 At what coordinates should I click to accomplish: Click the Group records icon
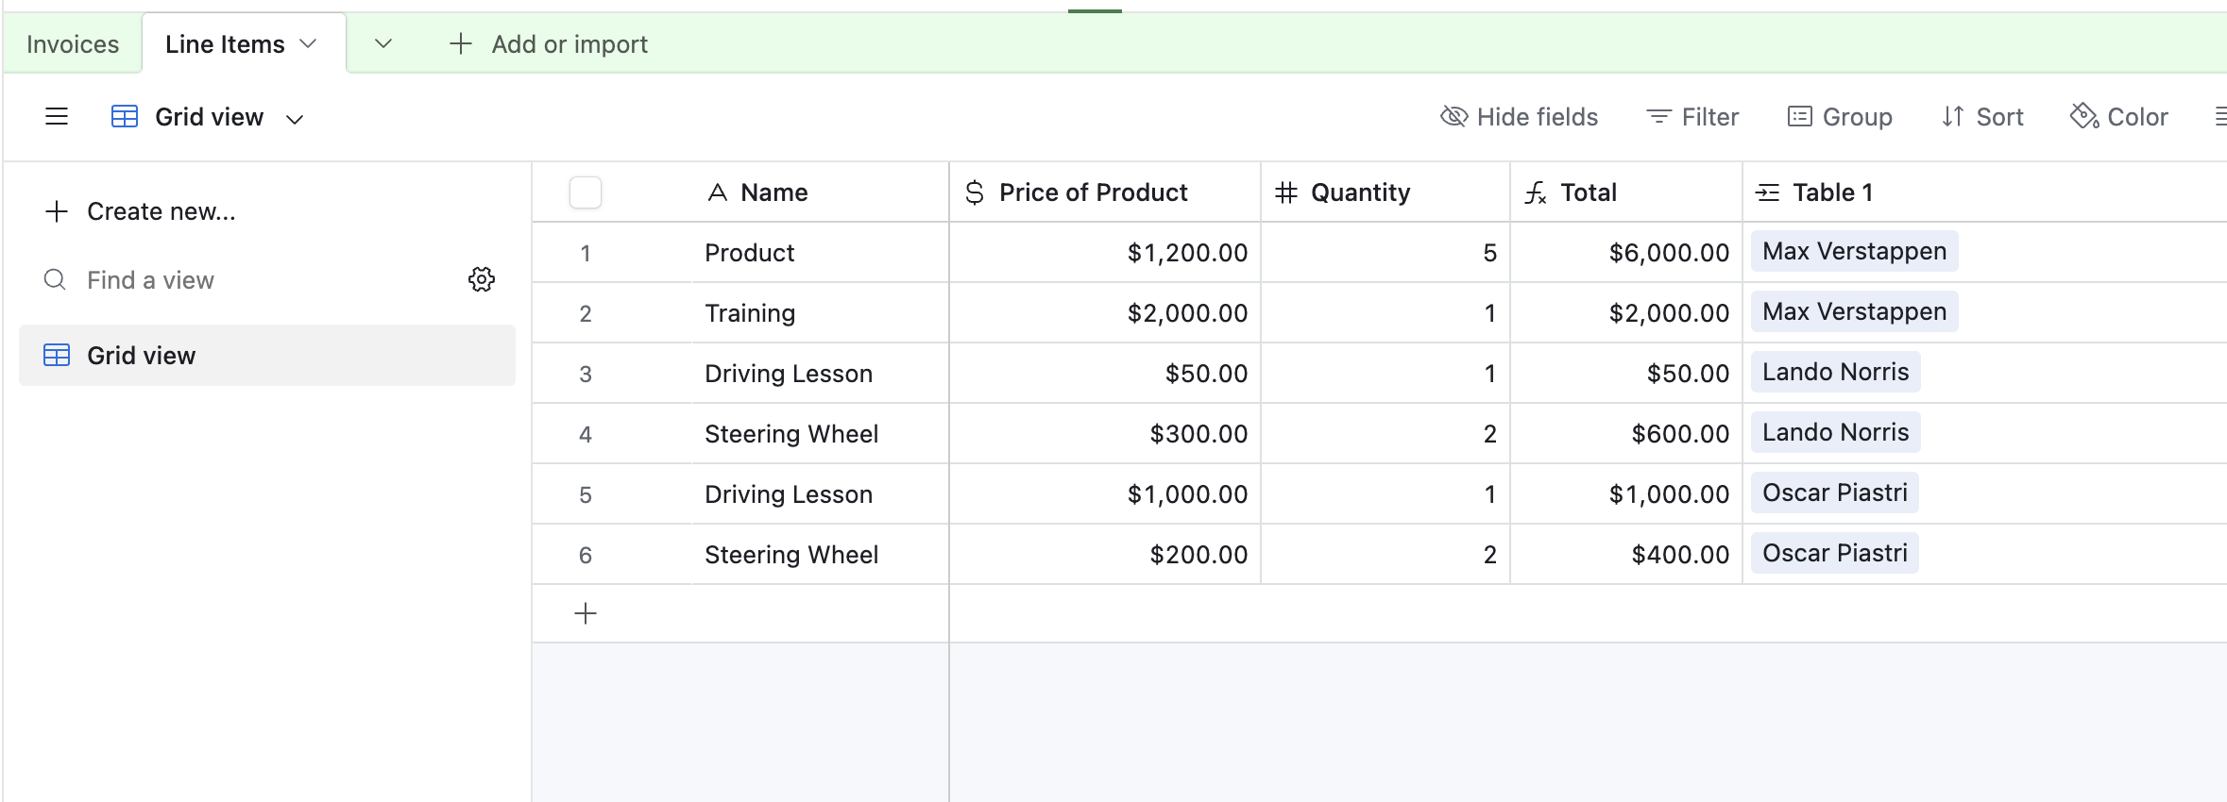point(1800,117)
